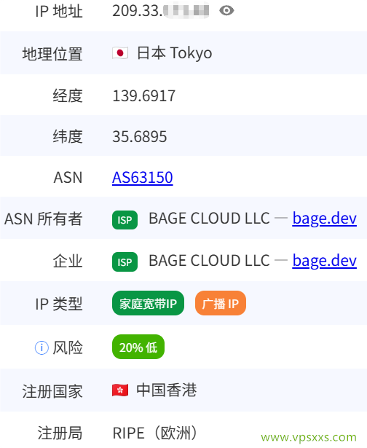The width and height of the screenshot is (367, 448).
Task: Click the ISP badge in the ASN 所有者 row
Action: click(x=125, y=220)
